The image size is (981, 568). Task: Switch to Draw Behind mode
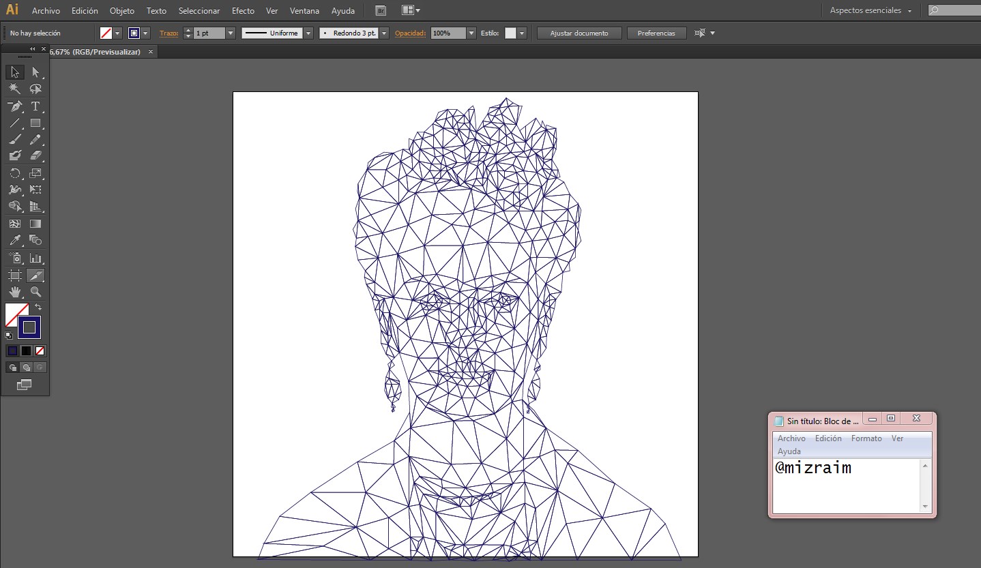click(x=26, y=367)
